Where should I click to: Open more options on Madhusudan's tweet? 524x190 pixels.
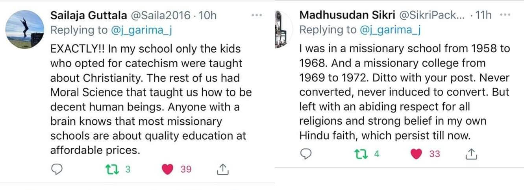point(504,15)
